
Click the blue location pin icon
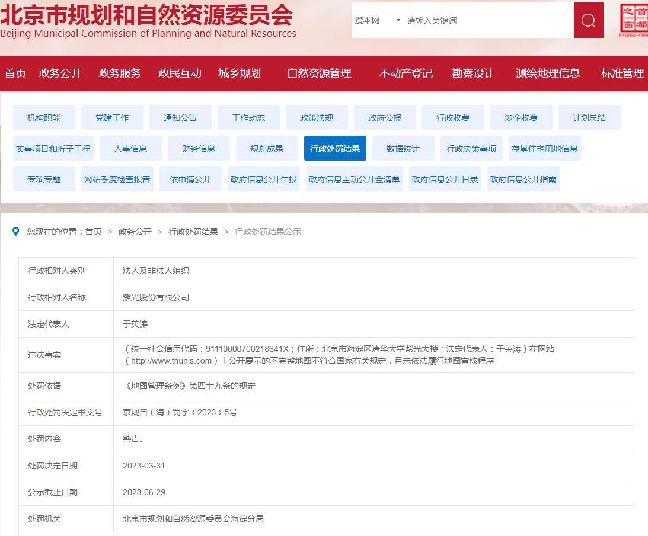pyautogui.click(x=16, y=232)
